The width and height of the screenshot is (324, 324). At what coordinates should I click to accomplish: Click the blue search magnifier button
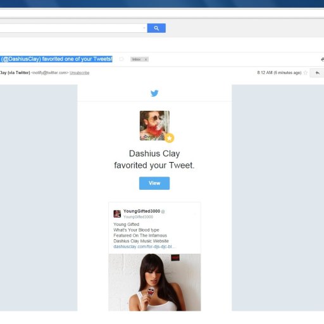[x=156, y=28]
